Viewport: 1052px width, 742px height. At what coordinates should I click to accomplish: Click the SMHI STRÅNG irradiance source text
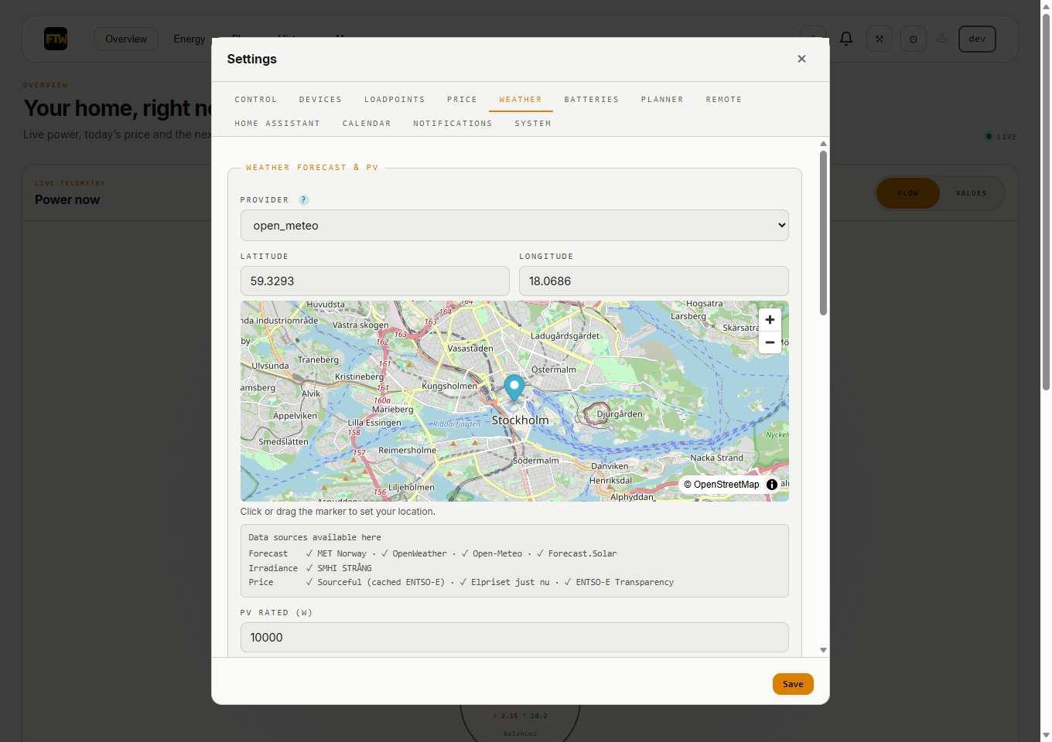pyautogui.click(x=344, y=568)
